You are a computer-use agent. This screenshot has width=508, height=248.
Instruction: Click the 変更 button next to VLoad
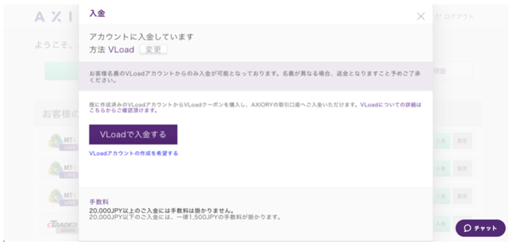(153, 49)
